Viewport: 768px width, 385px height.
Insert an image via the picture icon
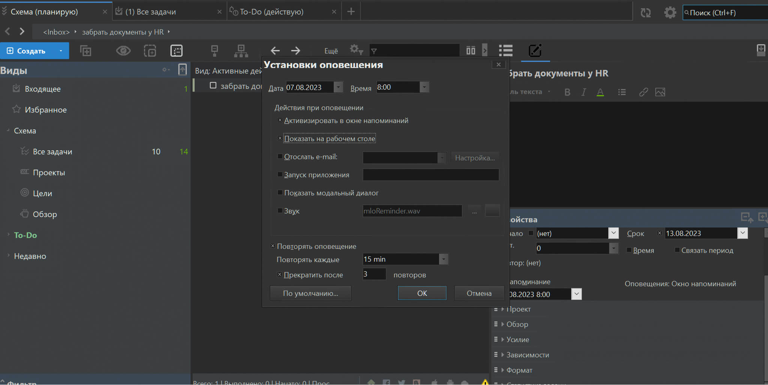click(660, 92)
